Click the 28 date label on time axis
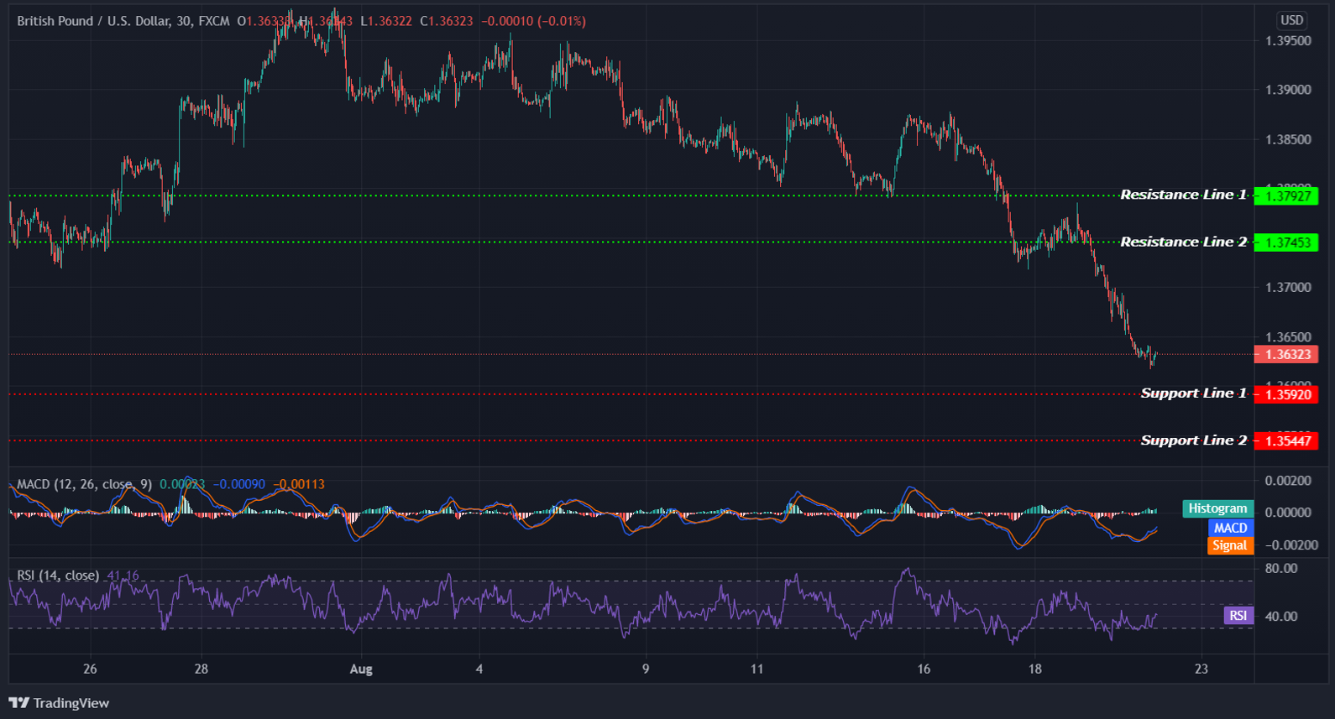Screen dimensions: 1335x719 click(x=201, y=669)
